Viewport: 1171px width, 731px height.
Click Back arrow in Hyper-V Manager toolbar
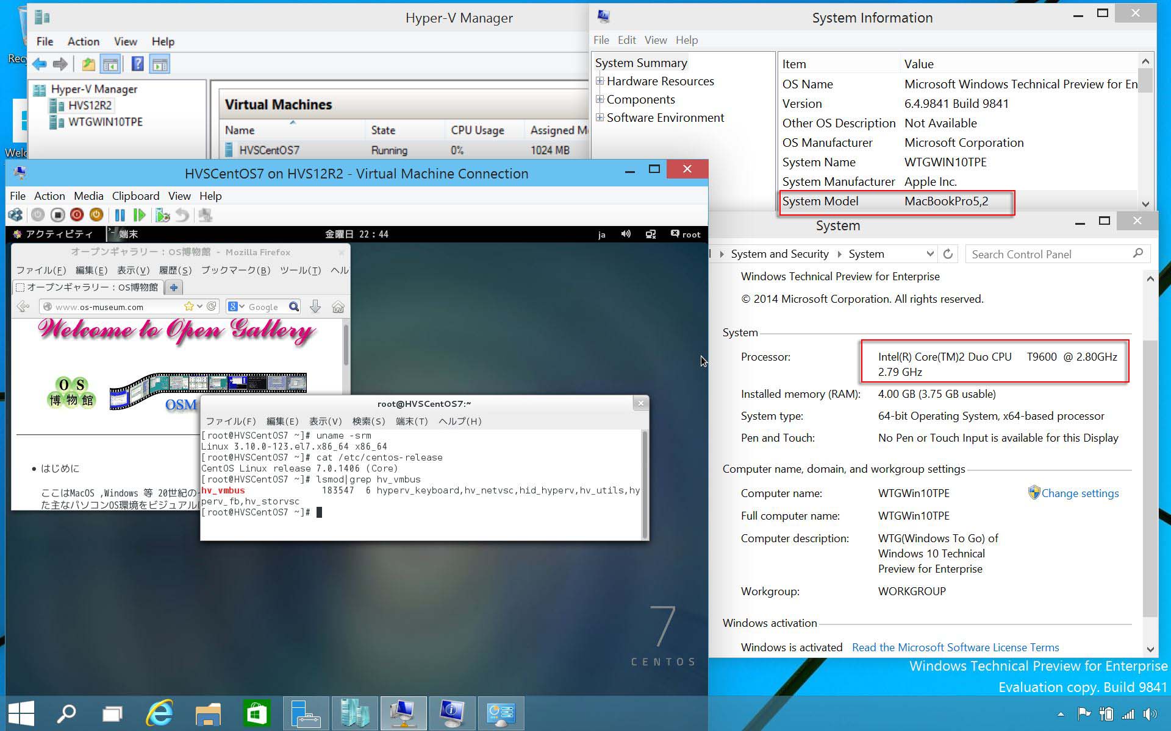[40, 64]
